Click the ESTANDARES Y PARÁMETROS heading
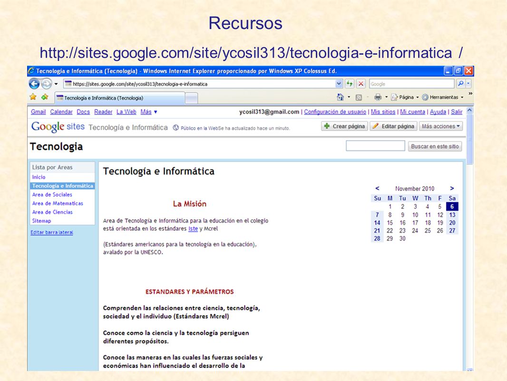This screenshot has height=381, width=507. tap(189, 291)
